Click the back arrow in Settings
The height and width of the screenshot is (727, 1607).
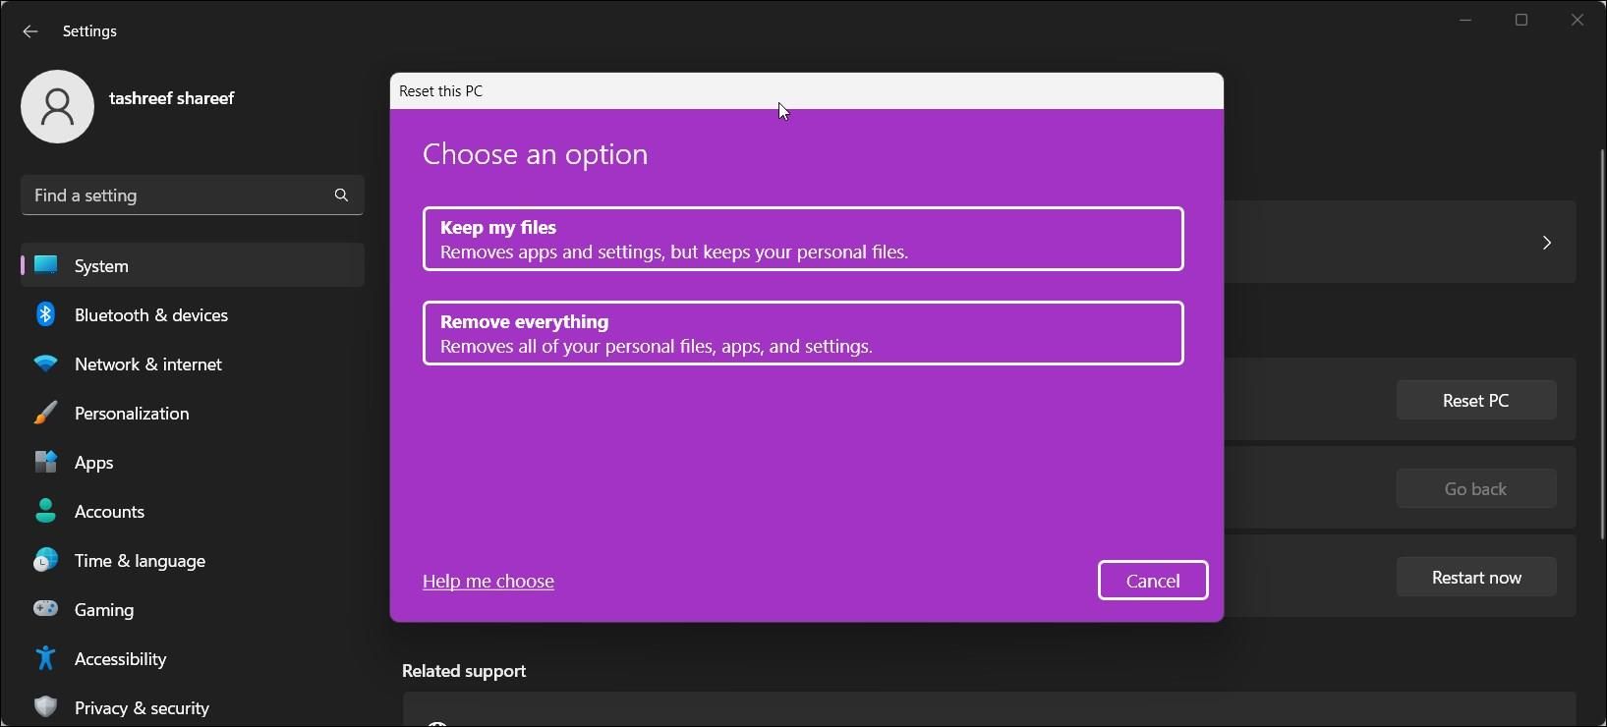[x=30, y=31]
